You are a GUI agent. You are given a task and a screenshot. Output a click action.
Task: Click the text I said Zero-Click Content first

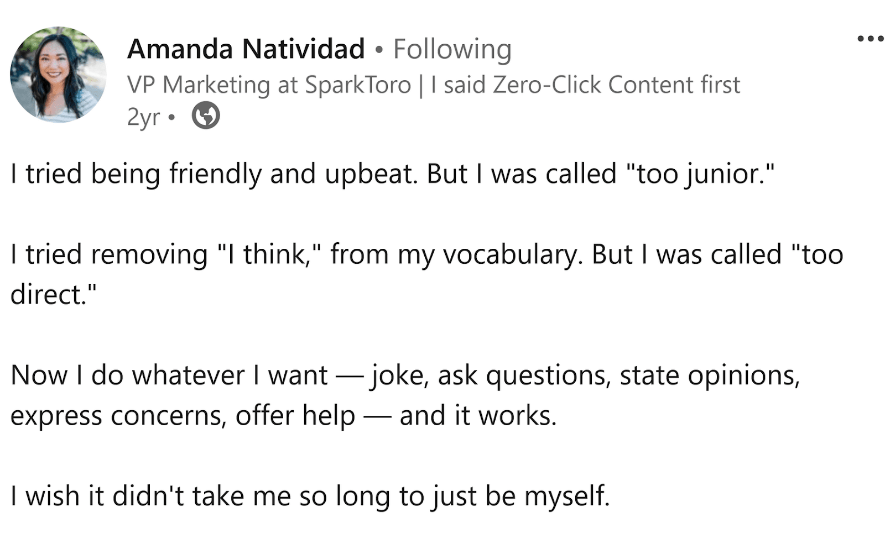[x=586, y=85]
